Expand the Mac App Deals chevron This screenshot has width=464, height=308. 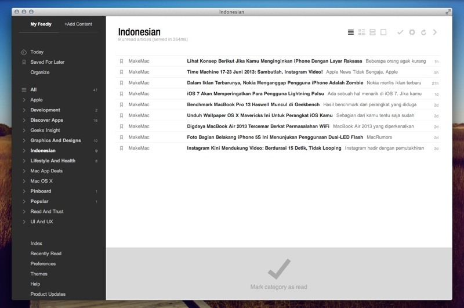click(24, 171)
